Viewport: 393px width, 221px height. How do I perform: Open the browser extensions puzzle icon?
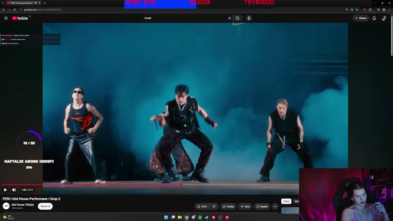(x=370, y=10)
